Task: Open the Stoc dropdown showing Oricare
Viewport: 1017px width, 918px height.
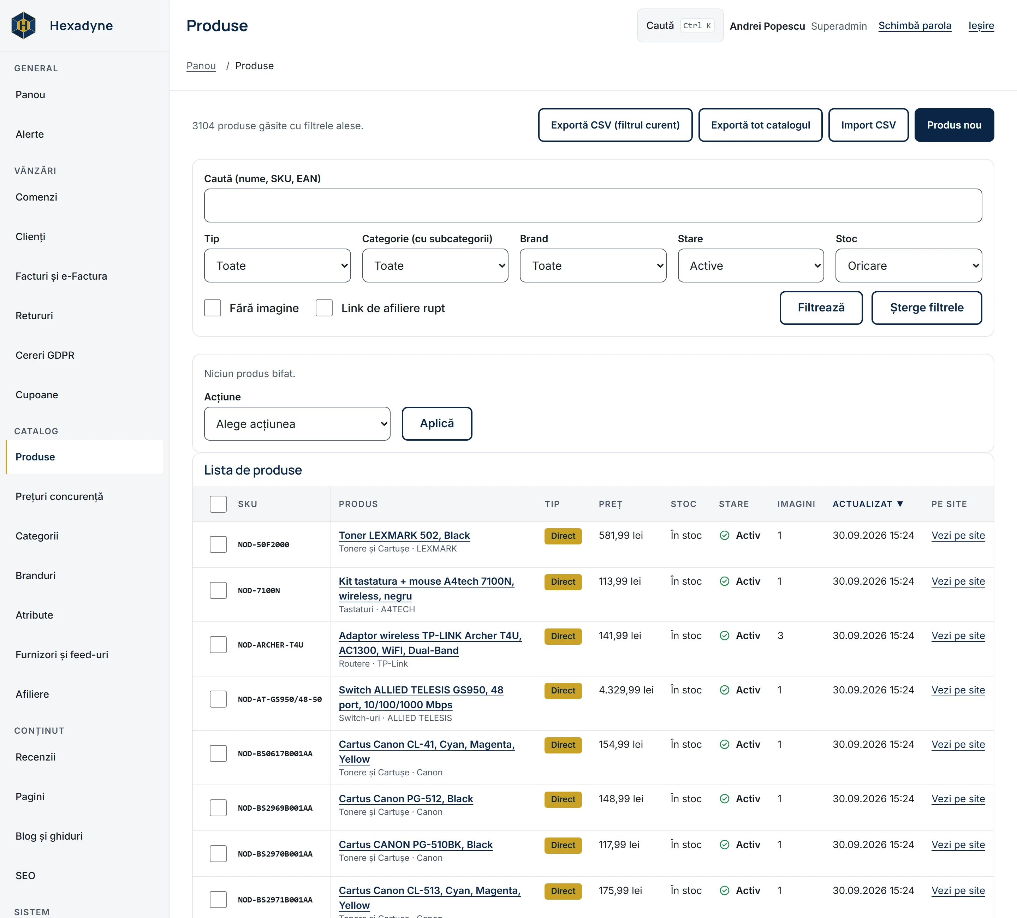Action: tap(909, 265)
